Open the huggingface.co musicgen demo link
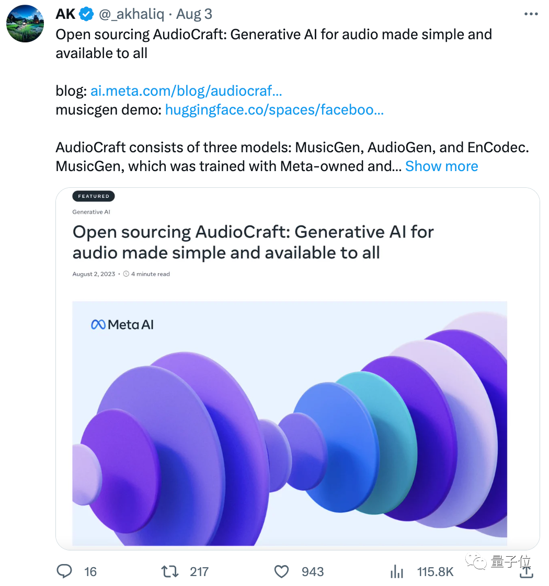549x586 pixels. tap(274, 109)
